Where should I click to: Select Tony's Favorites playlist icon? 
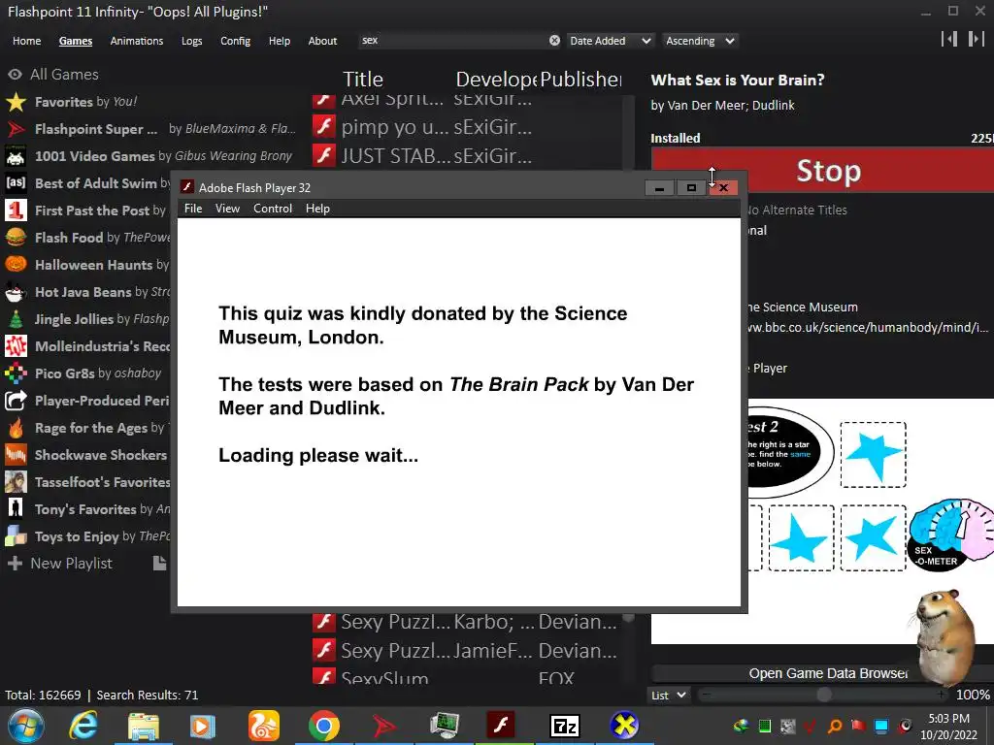16,509
